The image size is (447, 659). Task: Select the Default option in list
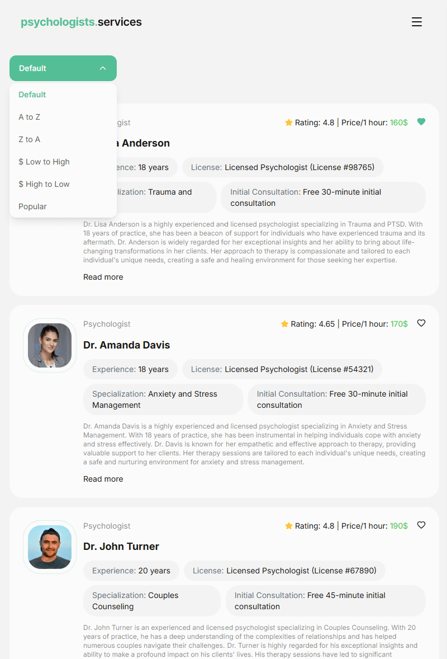(32, 95)
